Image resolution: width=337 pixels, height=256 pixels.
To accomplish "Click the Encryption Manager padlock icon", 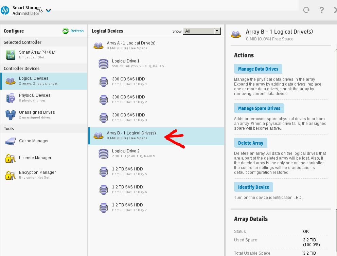I will [10, 175].
